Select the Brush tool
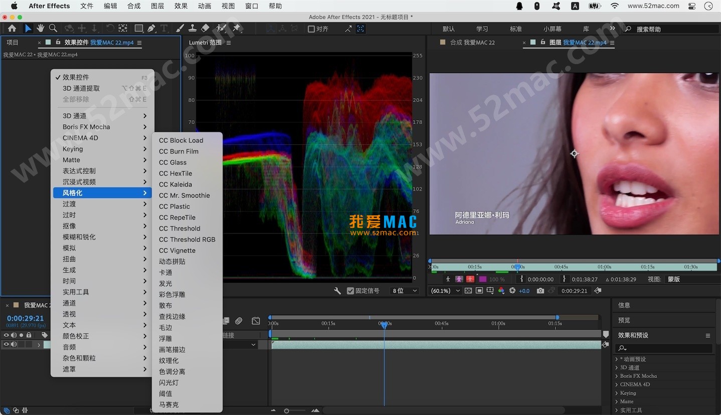The width and height of the screenshot is (721, 415). pos(180,29)
